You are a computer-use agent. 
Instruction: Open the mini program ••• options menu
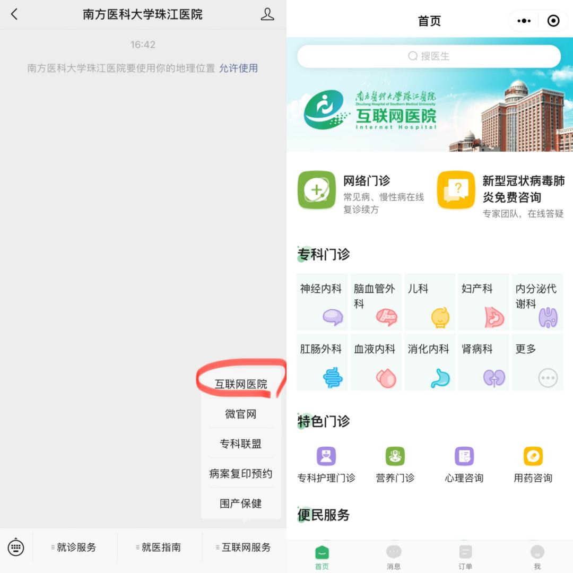tap(524, 20)
